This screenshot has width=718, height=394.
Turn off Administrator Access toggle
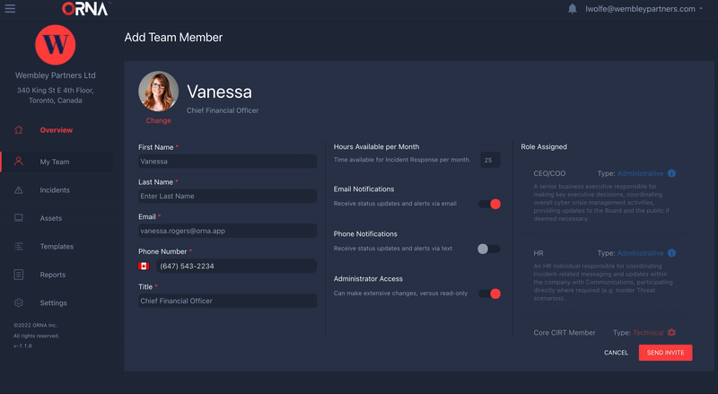489,293
